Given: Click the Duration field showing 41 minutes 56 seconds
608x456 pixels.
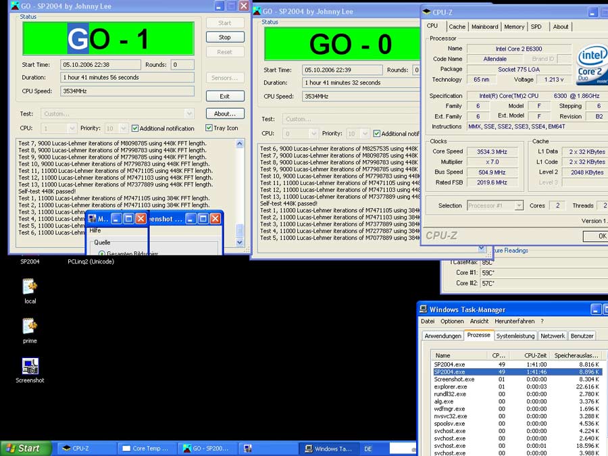Looking at the screenshot, I should [127, 78].
